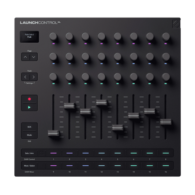The image size is (195, 195).
Task: Click button 10 in Mute / Select row
Action: click(x=70, y=166)
